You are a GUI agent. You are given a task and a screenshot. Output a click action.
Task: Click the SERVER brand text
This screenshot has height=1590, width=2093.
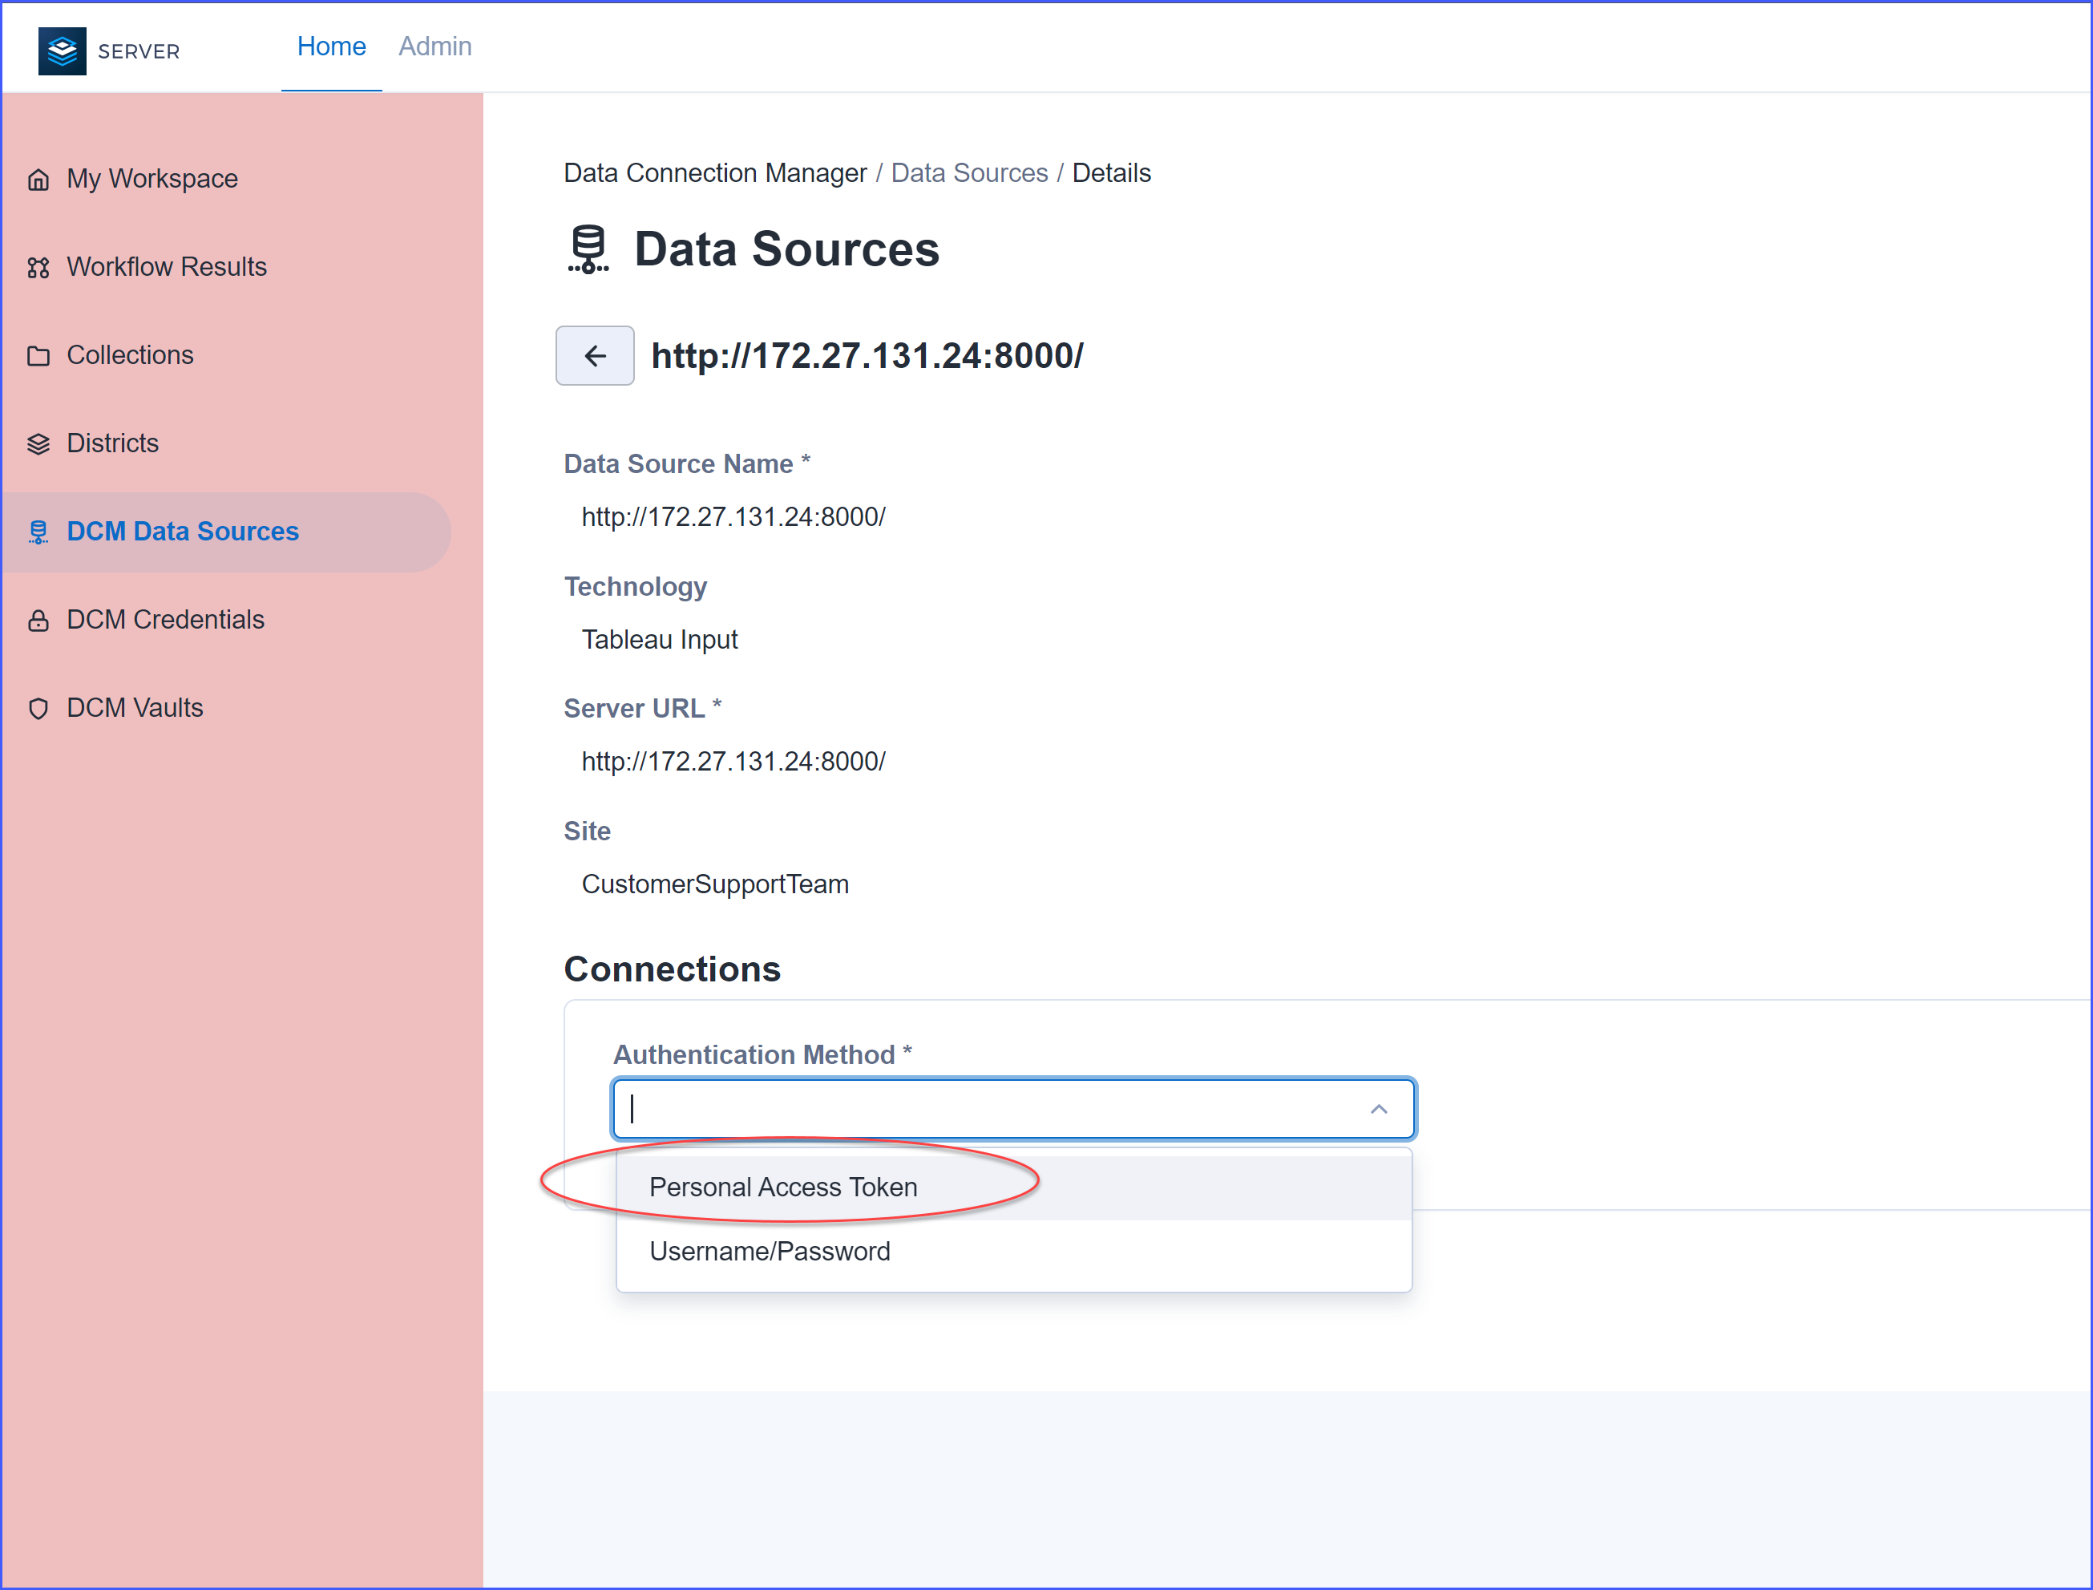[x=139, y=51]
